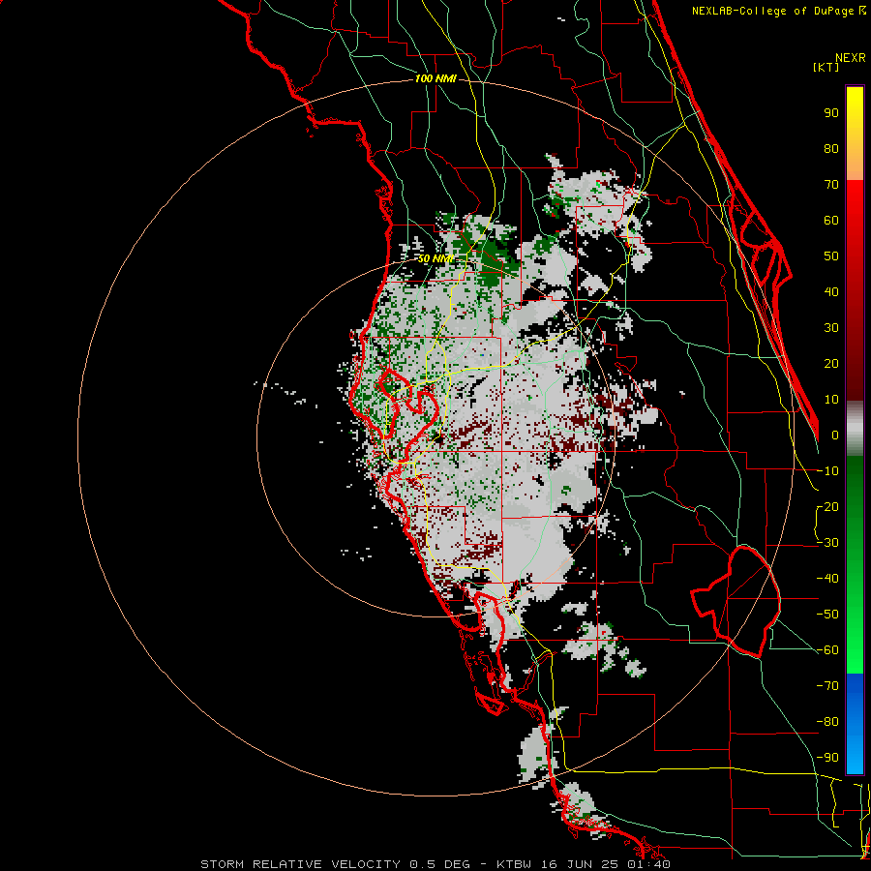
Task: Click the positive 40 knot scale label
Action: pyautogui.click(x=831, y=292)
